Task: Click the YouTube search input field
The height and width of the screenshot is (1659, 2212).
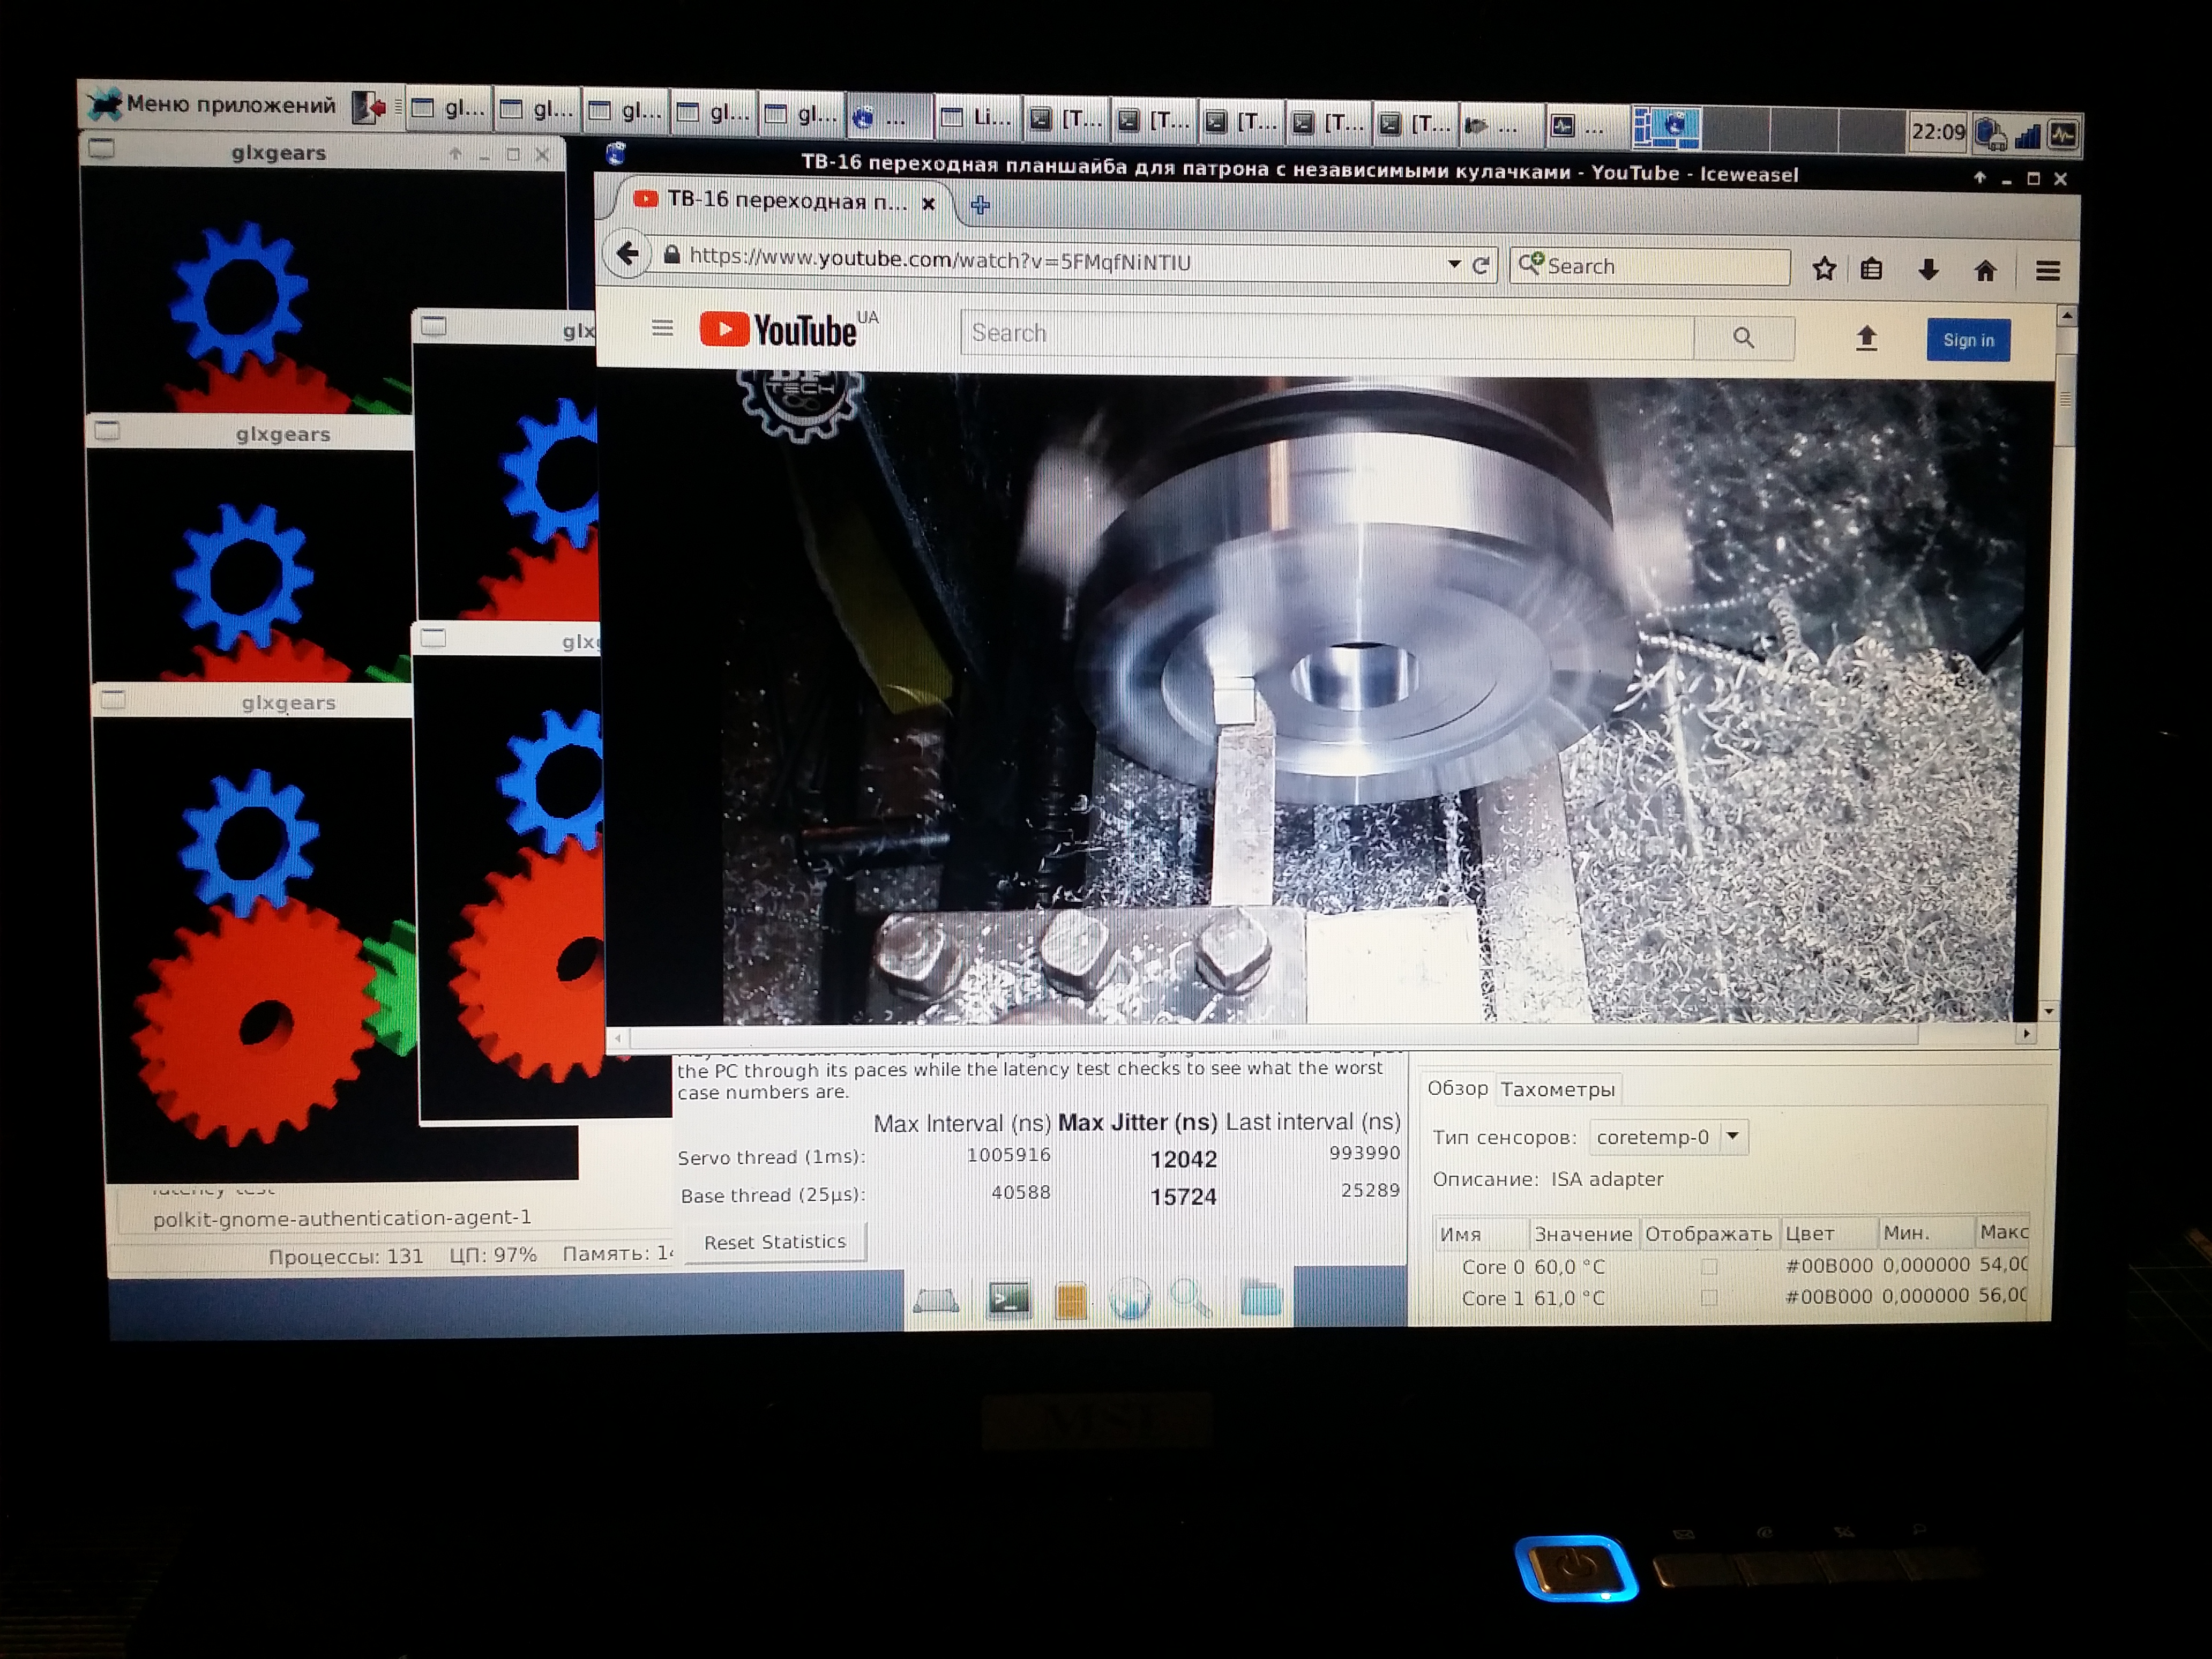Action: coord(1326,333)
